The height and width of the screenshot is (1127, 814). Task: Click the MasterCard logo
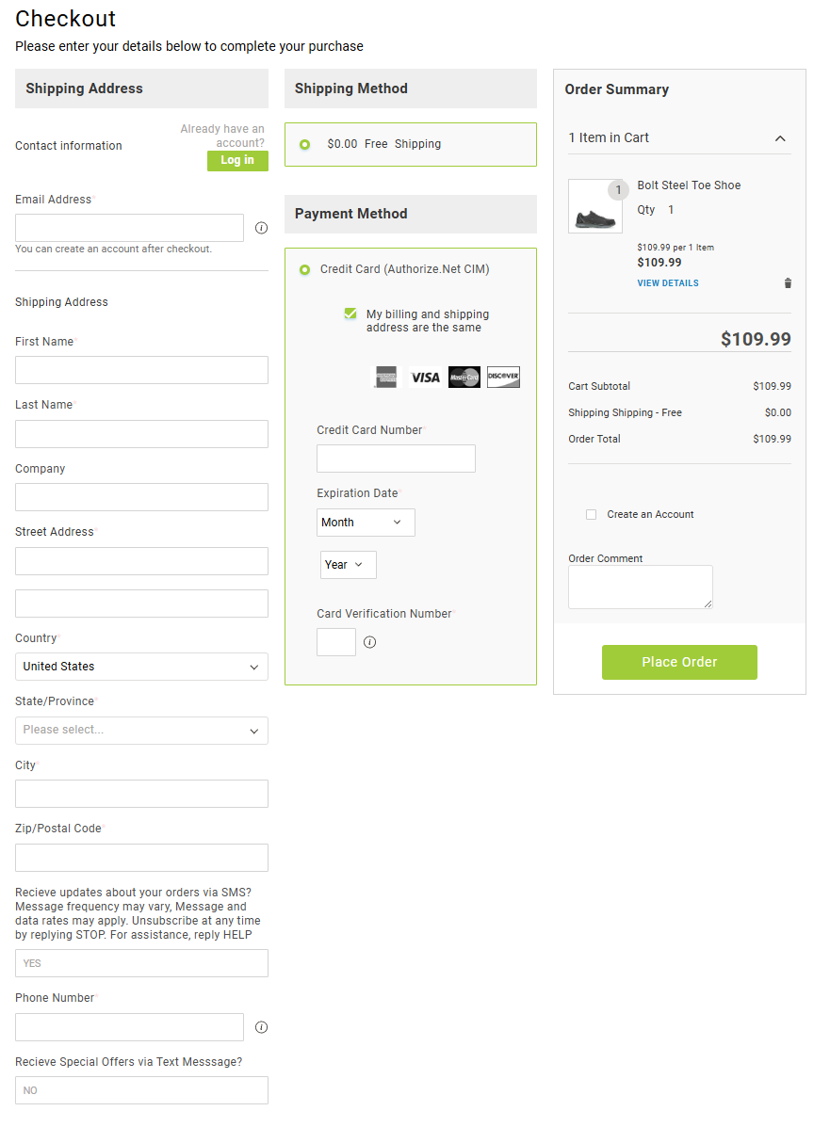point(464,378)
